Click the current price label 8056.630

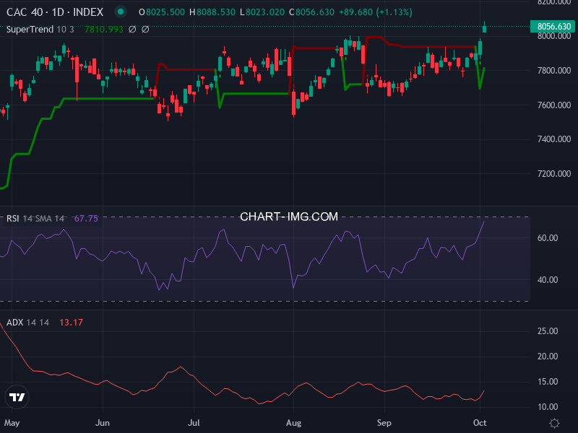[554, 27]
